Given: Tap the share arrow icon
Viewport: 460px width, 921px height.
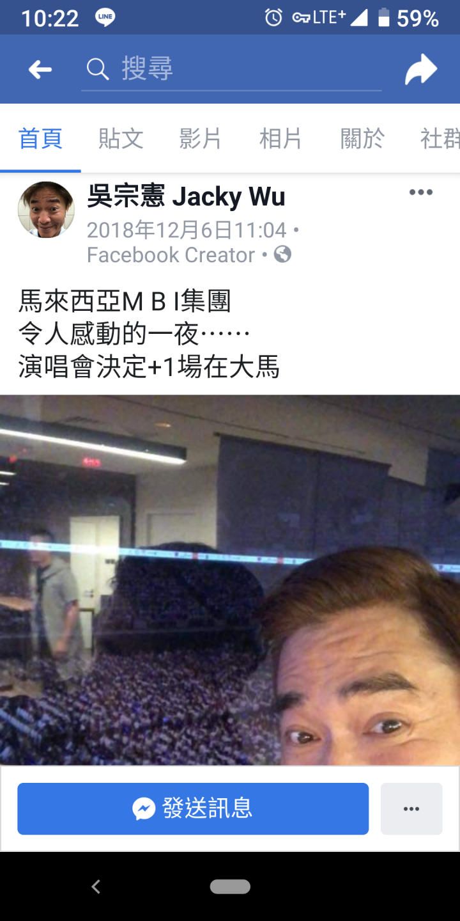Looking at the screenshot, I should click(x=421, y=70).
